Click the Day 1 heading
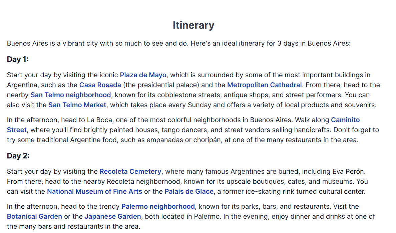The height and width of the screenshot is (233, 396). (x=18, y=59)
